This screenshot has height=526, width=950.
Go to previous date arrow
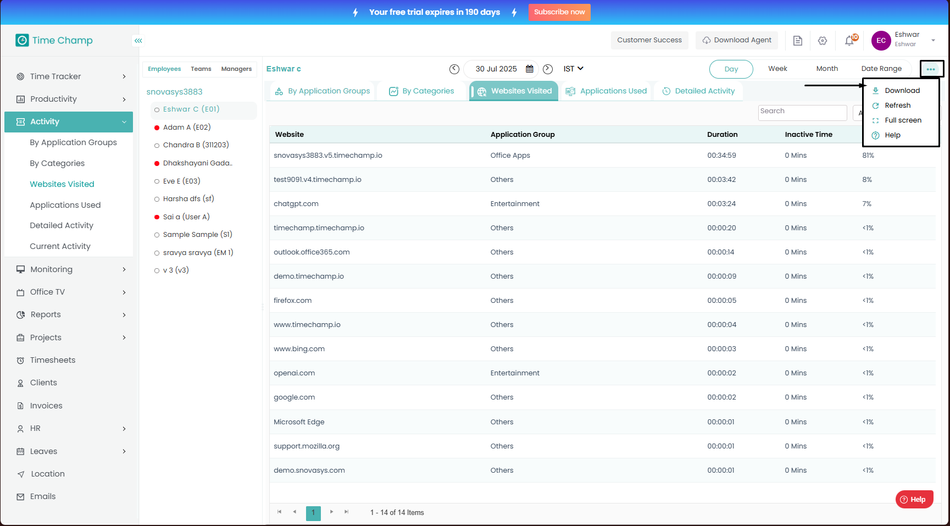coord(454,69)
